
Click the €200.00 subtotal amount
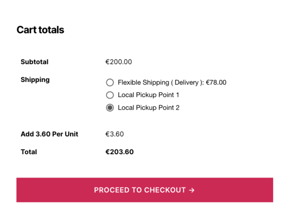pos(119,62)
